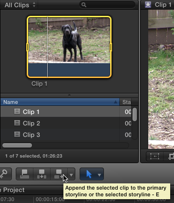
Task: Click the Sta column header
Action: (x=127, y=102)
